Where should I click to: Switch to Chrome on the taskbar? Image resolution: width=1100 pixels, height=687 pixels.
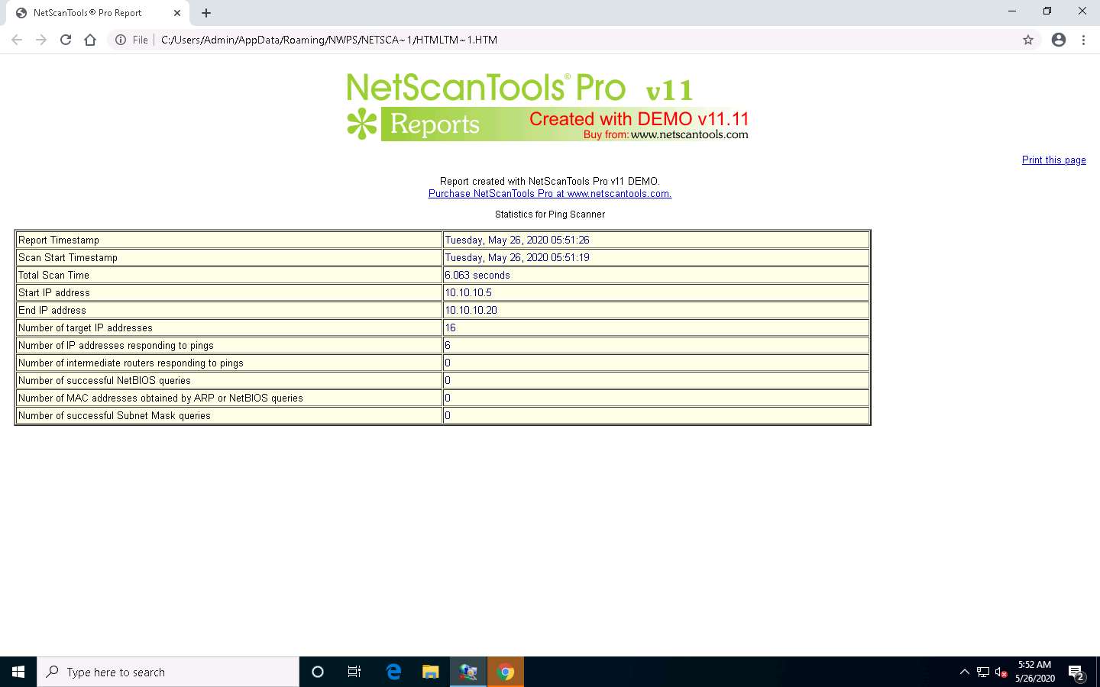click(x=506, y=672)
